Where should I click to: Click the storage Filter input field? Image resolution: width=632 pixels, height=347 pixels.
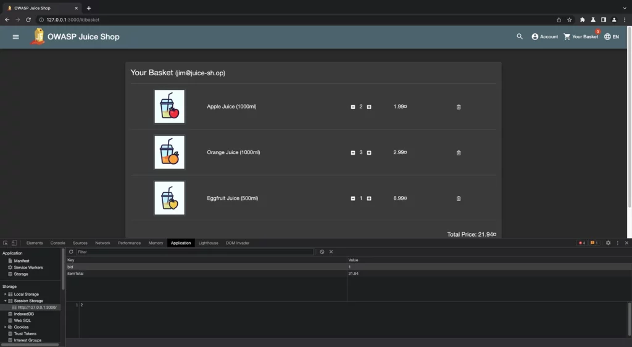click(194, 252)
